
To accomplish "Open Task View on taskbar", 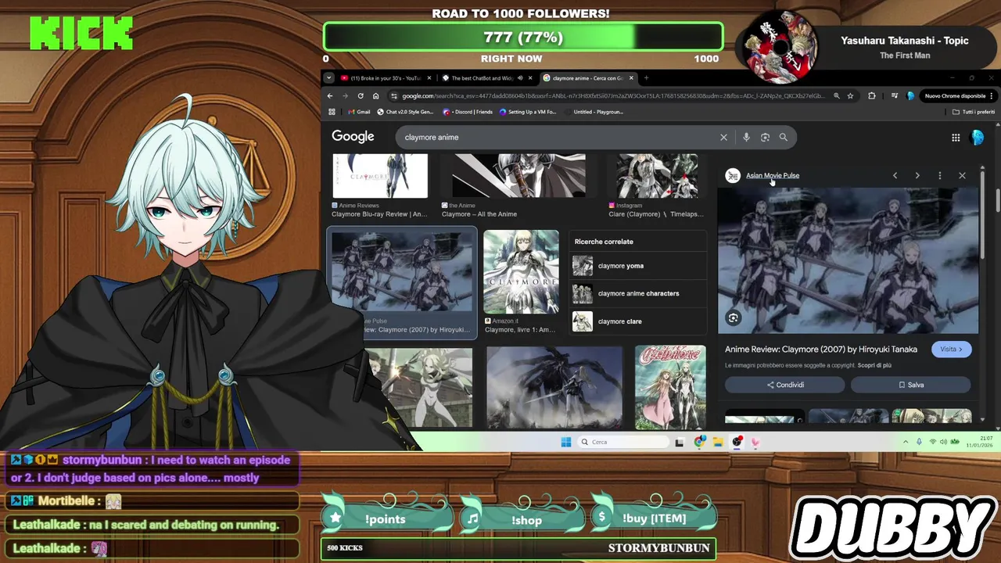I will tap(680, 442).
